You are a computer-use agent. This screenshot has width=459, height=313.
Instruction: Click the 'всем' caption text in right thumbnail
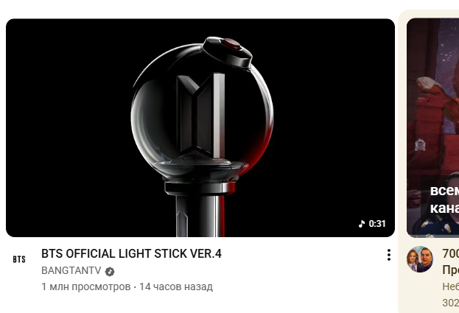click(x=444, y=191)
